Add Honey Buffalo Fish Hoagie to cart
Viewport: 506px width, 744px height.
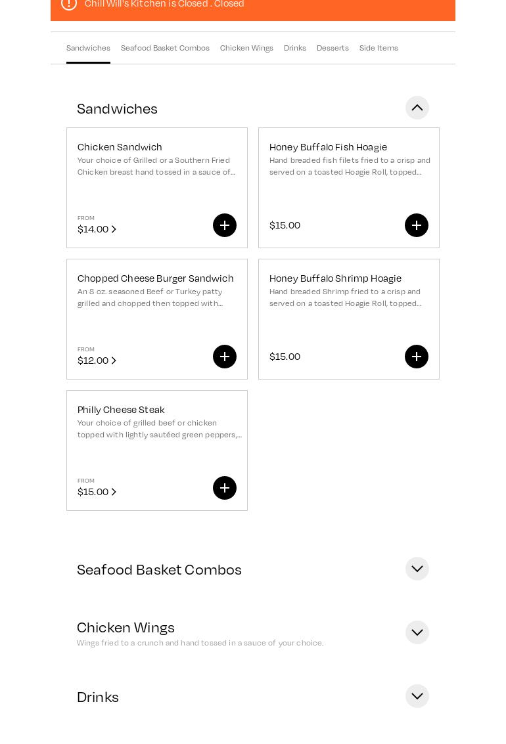pos(417,225)
